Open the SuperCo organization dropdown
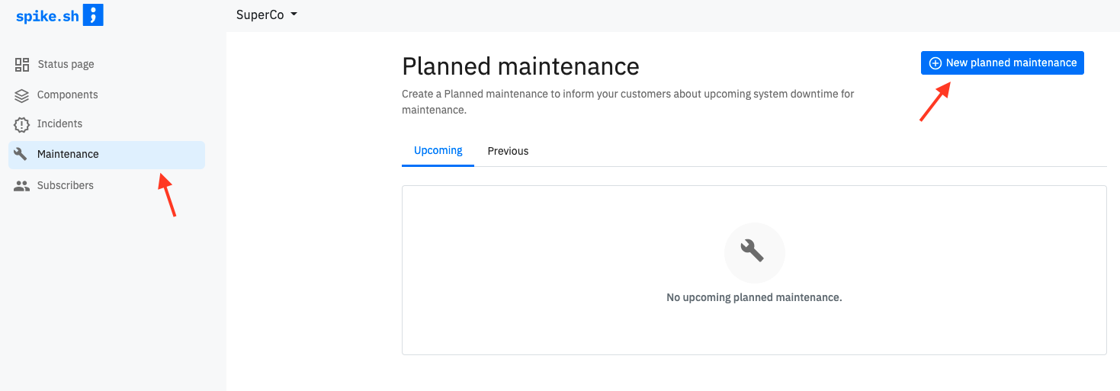Image resolution: width=1120 pixels, height=391 pixels. tap(267, 15)
